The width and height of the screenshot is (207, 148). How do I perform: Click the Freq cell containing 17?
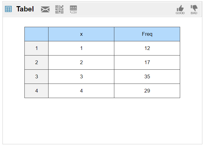(147, 63)
